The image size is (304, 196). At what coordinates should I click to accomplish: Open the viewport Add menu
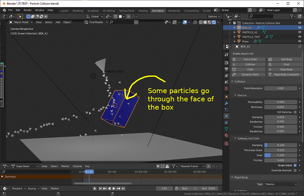tap(58, 22)
